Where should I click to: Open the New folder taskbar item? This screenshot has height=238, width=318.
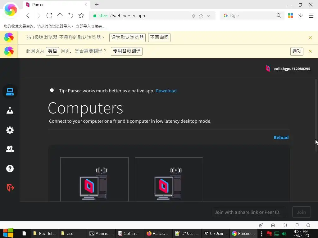click(45, 233)
